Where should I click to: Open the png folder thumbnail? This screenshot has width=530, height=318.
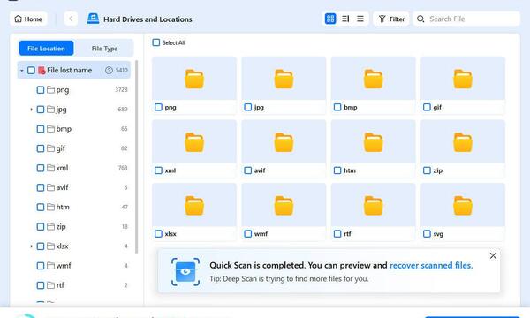(x=194, y=79)
